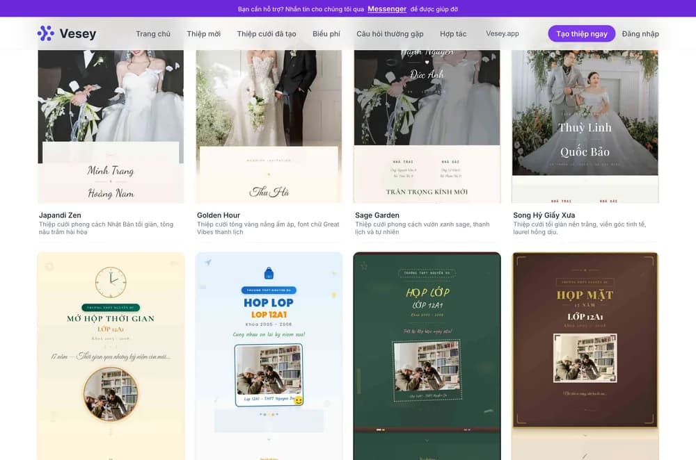Viewport: 696px width, 460px height.
Task: Open Thiệp cưới đã tạo page
Action: point(267,33)
